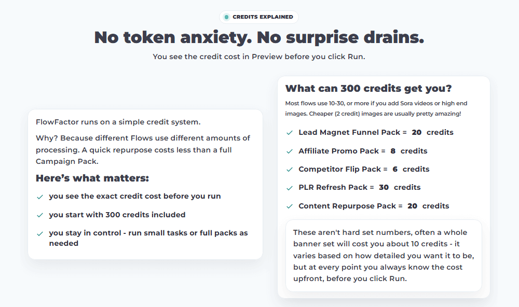Click the "What can 300 credits get you?" heading
Viewport: 519px width, 307px height.
pos(368,88)
